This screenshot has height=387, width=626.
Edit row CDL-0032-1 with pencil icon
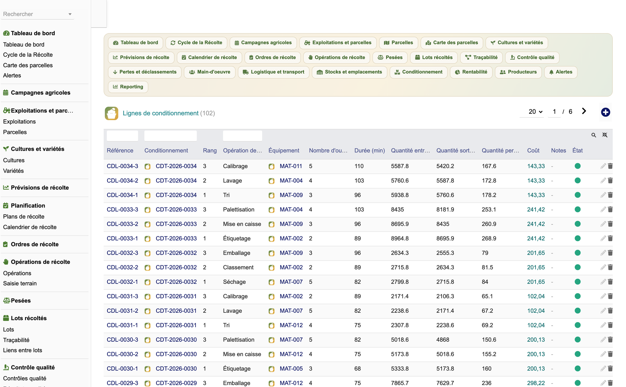603,282
